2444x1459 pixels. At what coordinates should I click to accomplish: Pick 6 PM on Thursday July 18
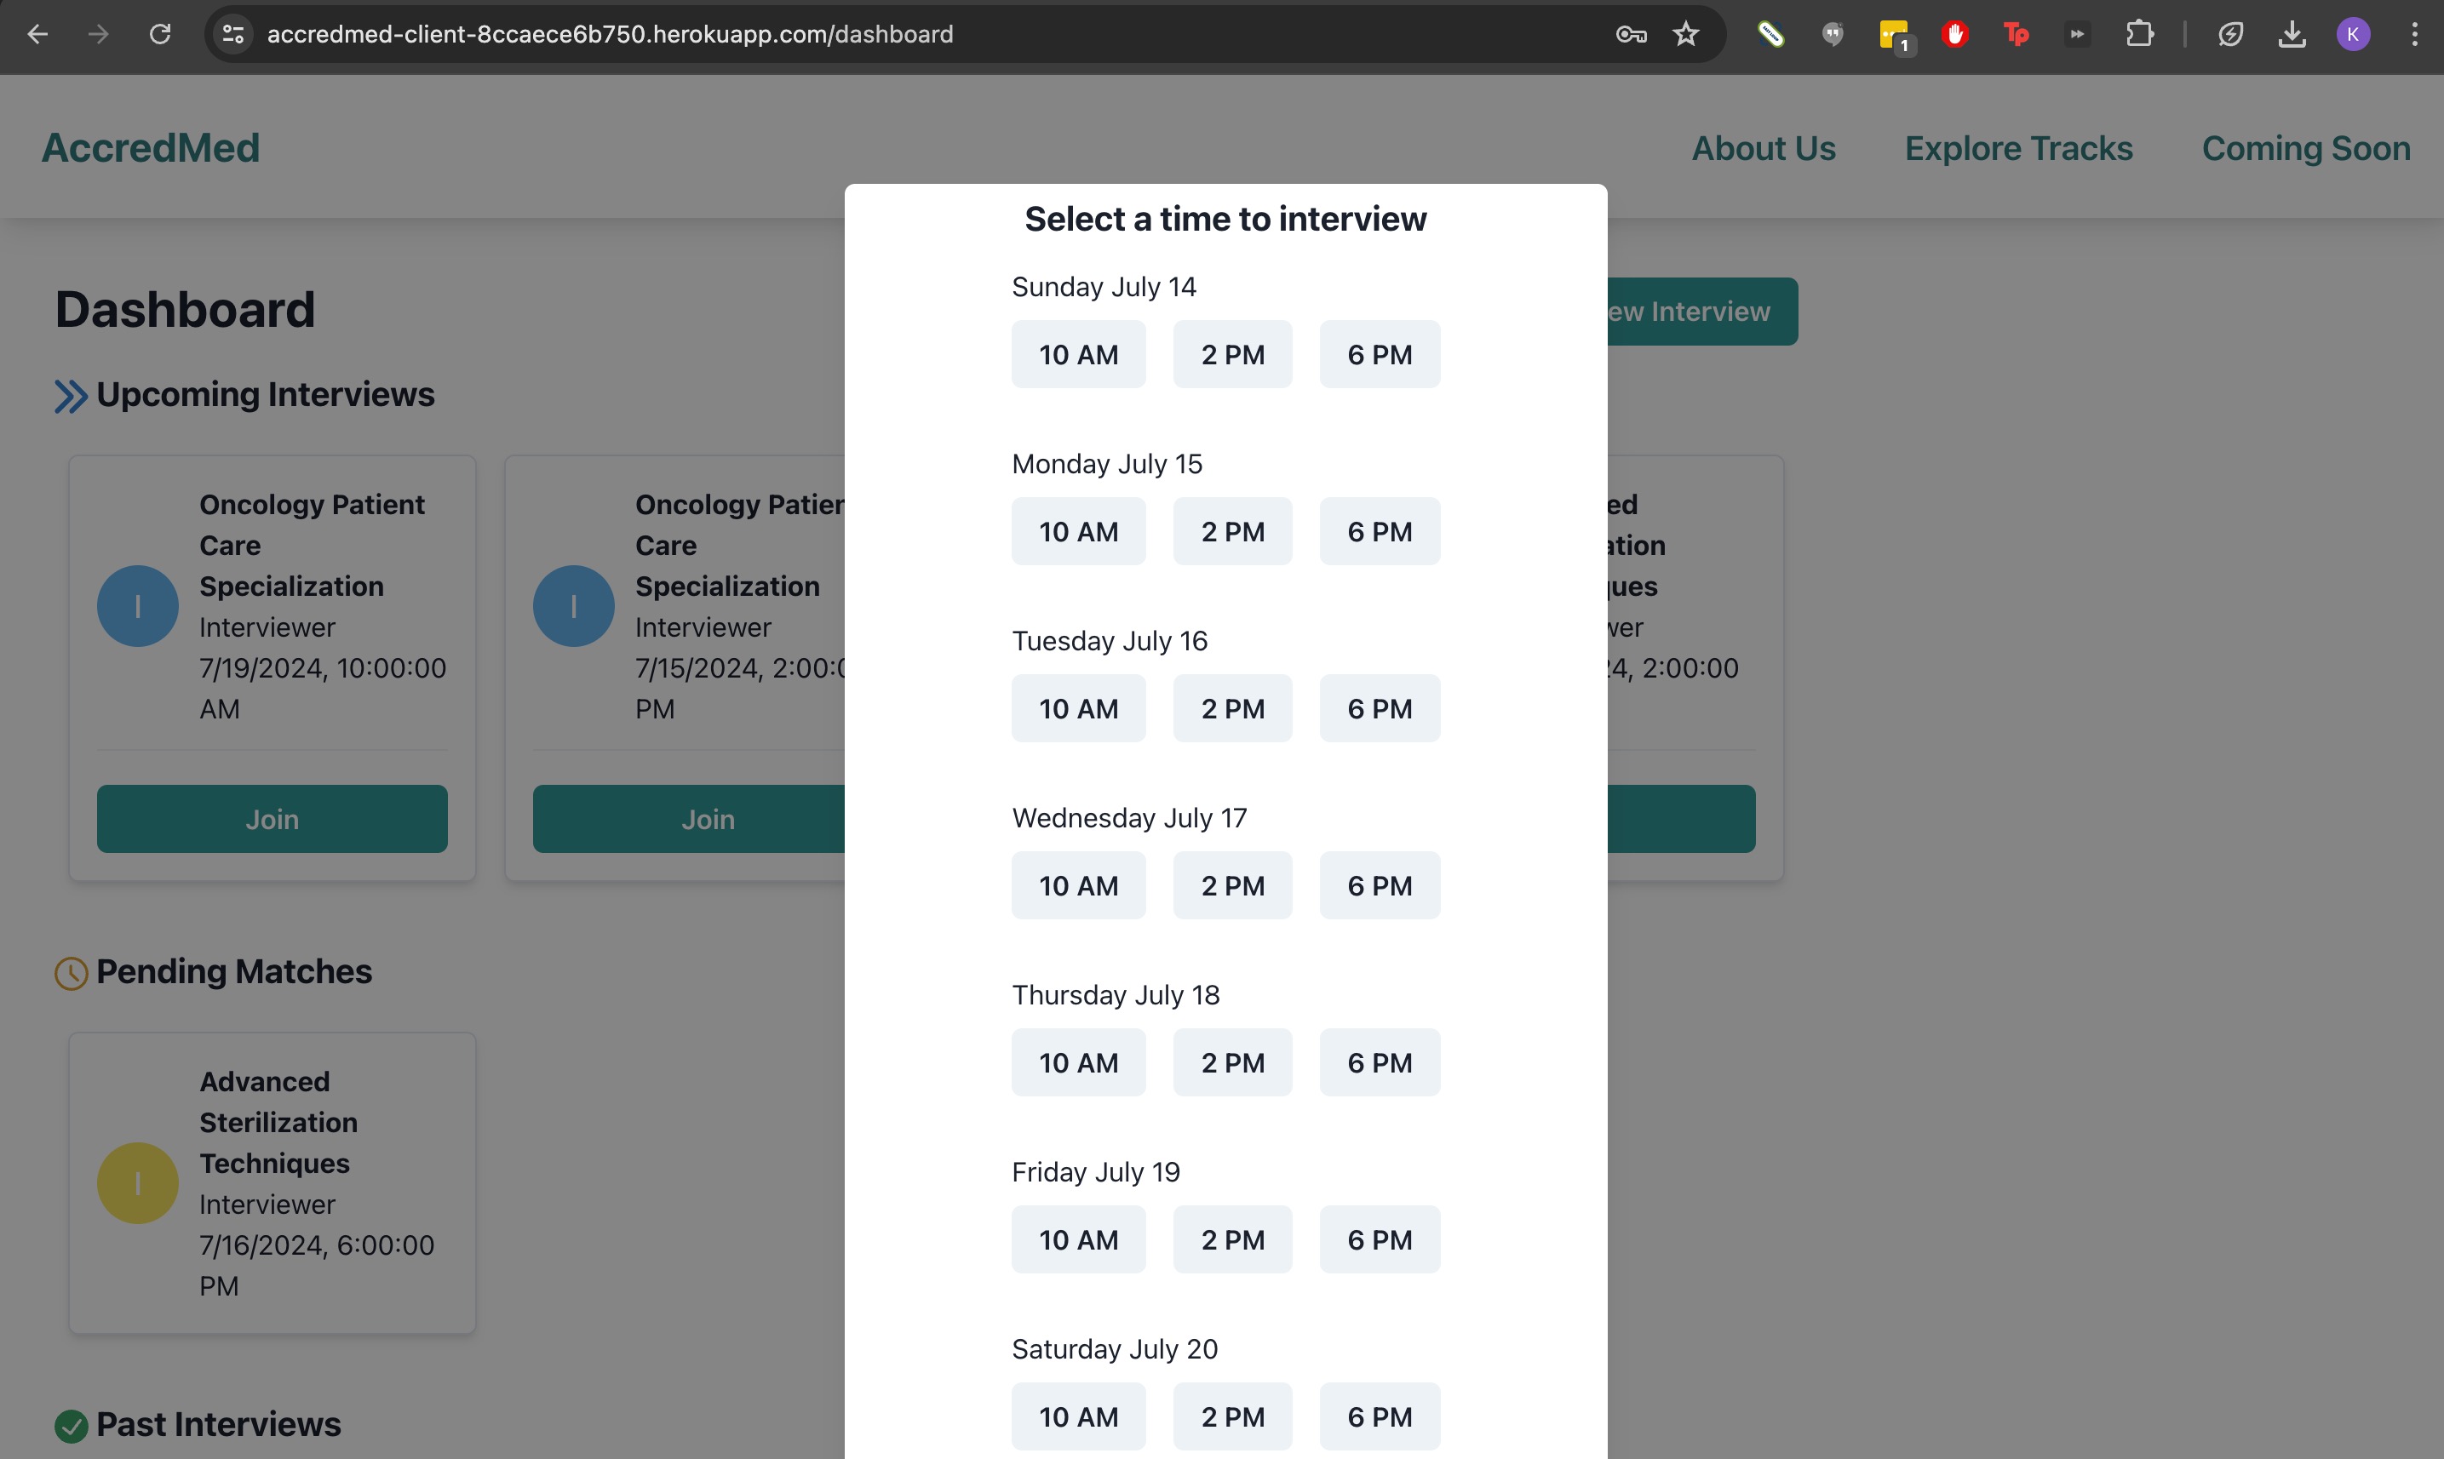pyautogui.click(x=1379, y=1063)
